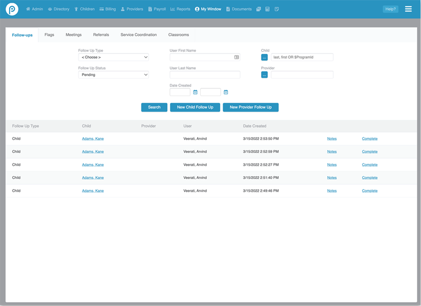421x306 pixels.
Task: Switch to the Service Coordination tab
Action: coord(139,35)
